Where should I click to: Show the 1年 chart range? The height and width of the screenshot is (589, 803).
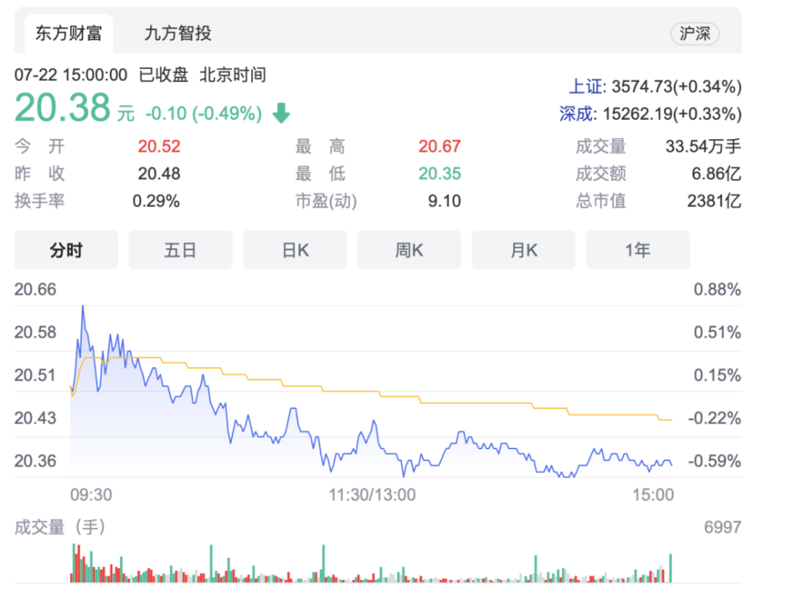click(x=638, y=250)
